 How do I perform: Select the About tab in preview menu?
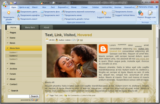click(x=46, y=27)
